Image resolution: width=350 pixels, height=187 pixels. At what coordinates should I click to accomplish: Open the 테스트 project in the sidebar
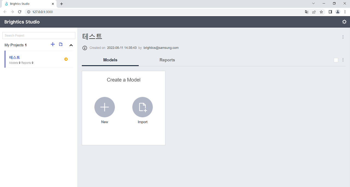click(x=14, y=57)
